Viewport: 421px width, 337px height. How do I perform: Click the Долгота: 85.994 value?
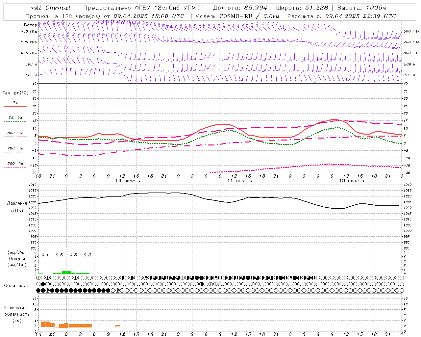240,8
